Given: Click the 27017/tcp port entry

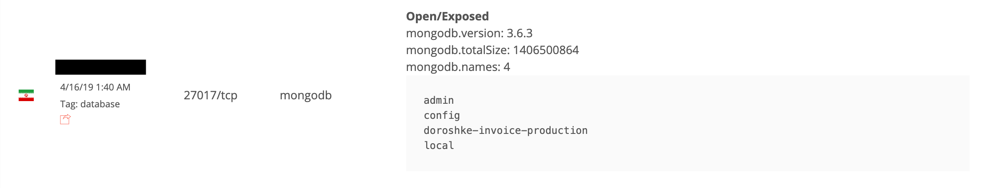Looking at the screenshot, I should pos(210,95).
